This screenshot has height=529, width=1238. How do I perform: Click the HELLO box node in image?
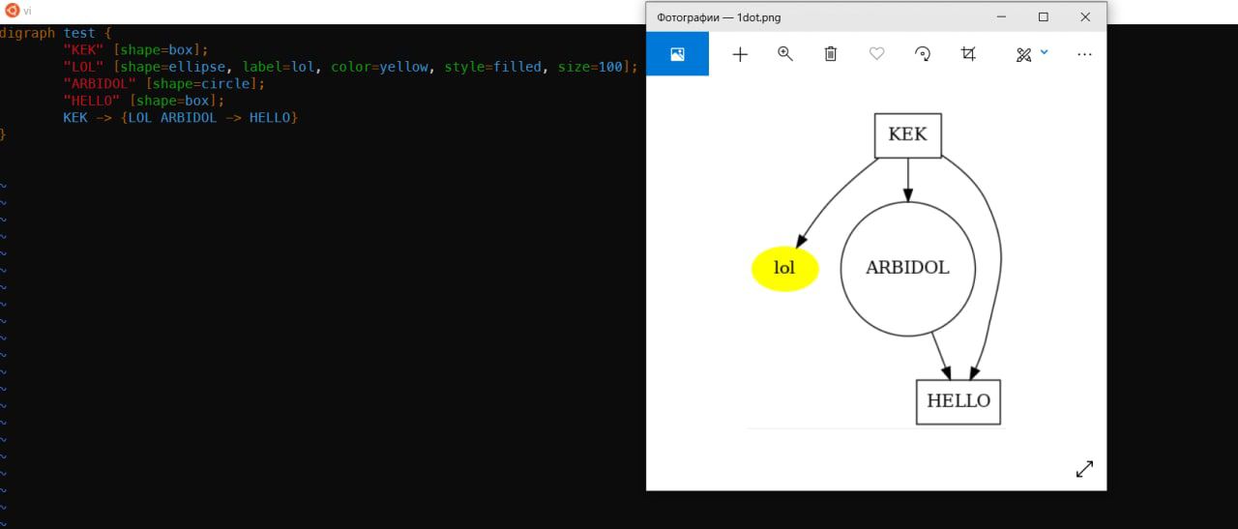(958, 401)
